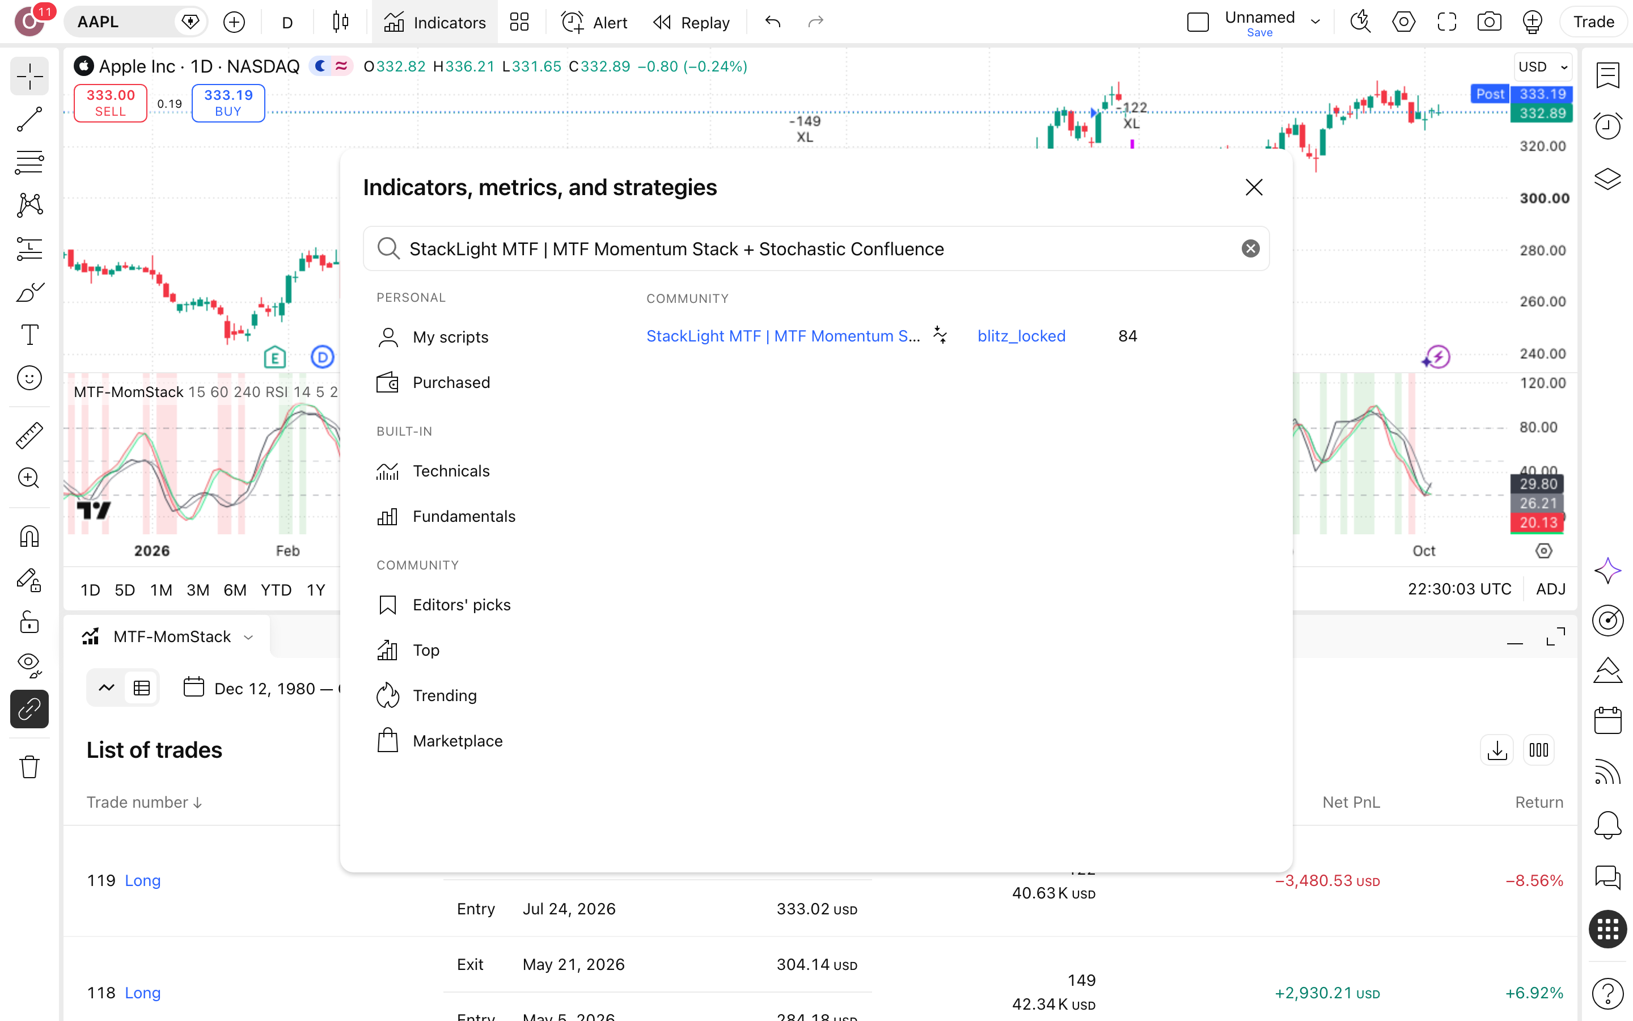Add StackLight MTF script result to chart
The width and height of the screenshot is (1633, 1021).
[x=782, y=336]
